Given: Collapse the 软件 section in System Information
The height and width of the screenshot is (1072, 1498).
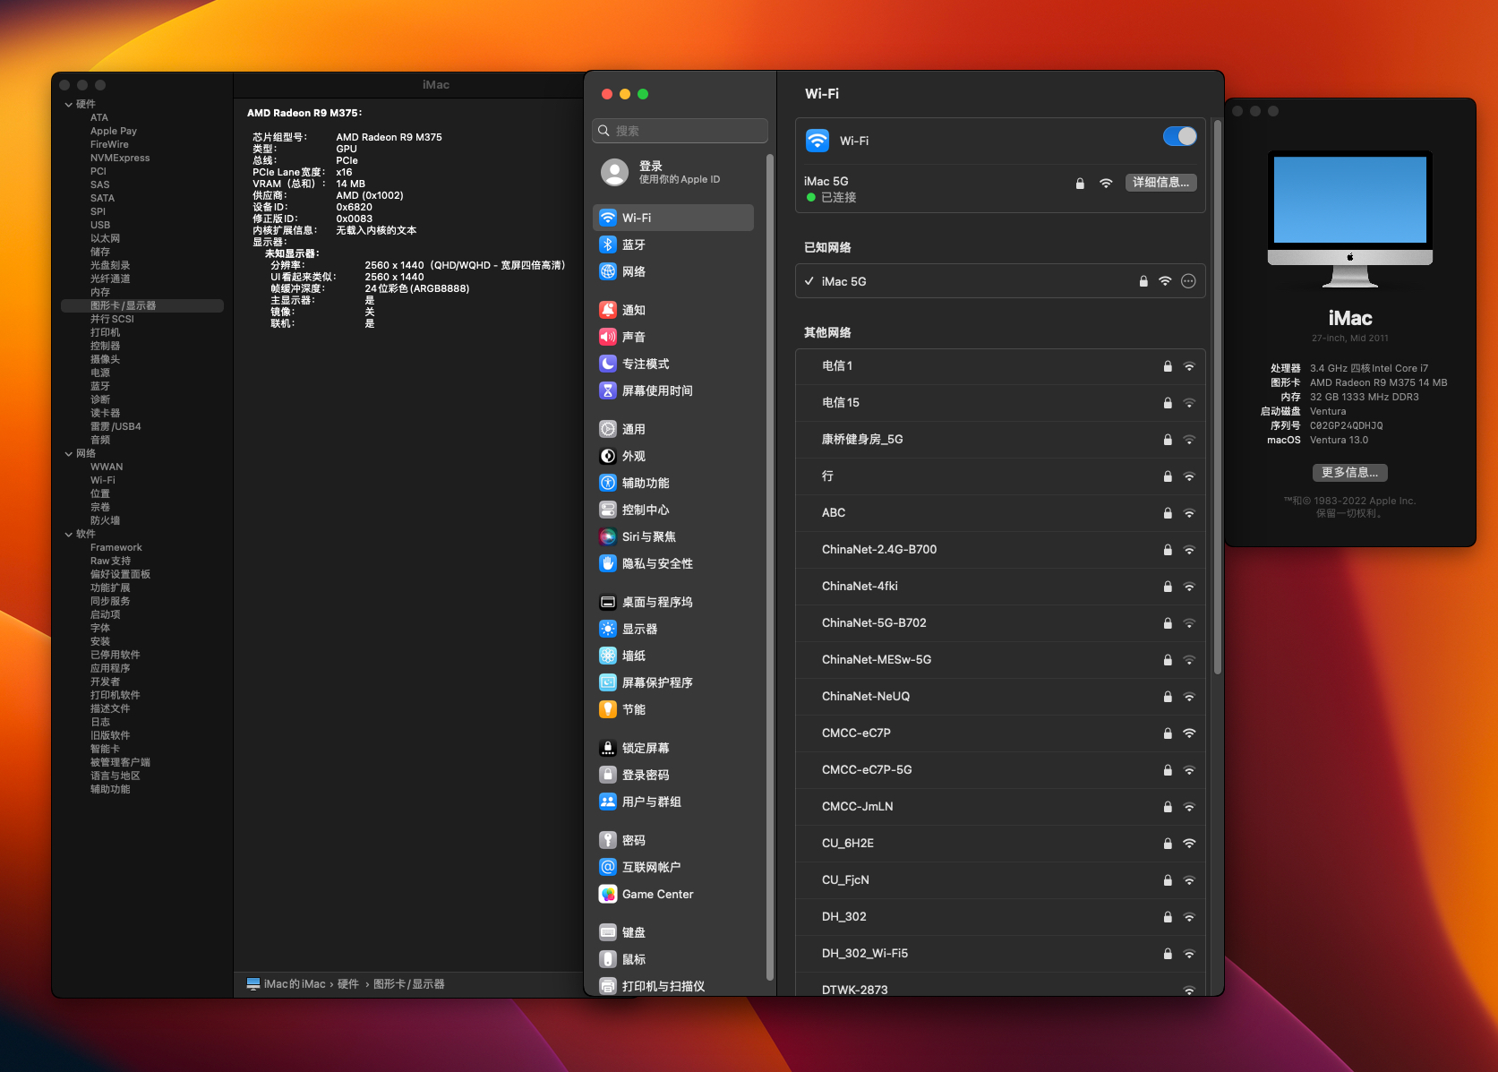Looking at the screenshot, I should (x=69, y=535).
